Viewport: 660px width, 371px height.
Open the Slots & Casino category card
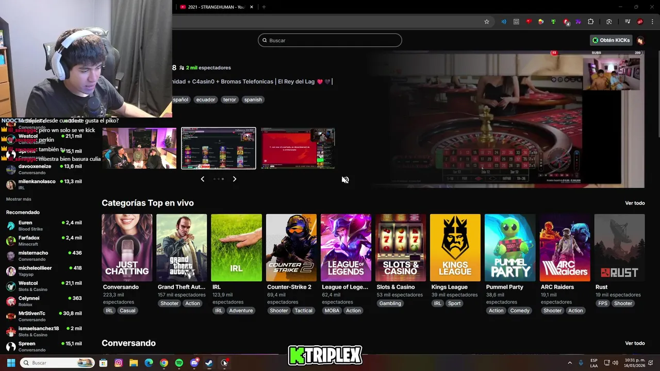401,248
